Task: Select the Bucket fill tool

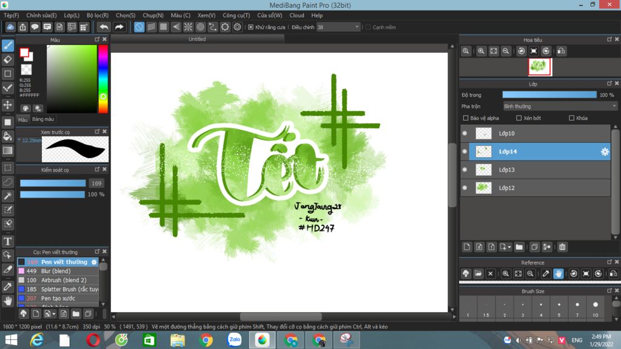Action: [8, 136]
